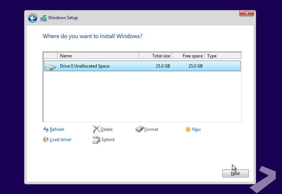This screenshot has height=194, width=282.
Task: Click the Delete X icon
Action: coord(96,129)
